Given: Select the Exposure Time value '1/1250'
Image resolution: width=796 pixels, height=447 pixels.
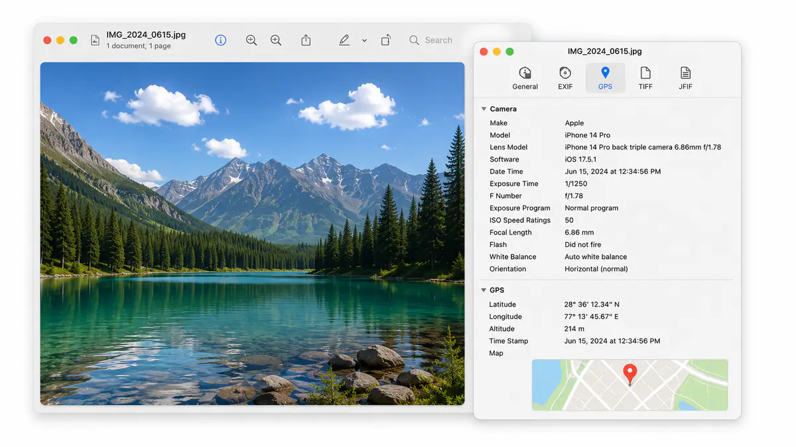Looking at the screenshot, I should point(576,184).
